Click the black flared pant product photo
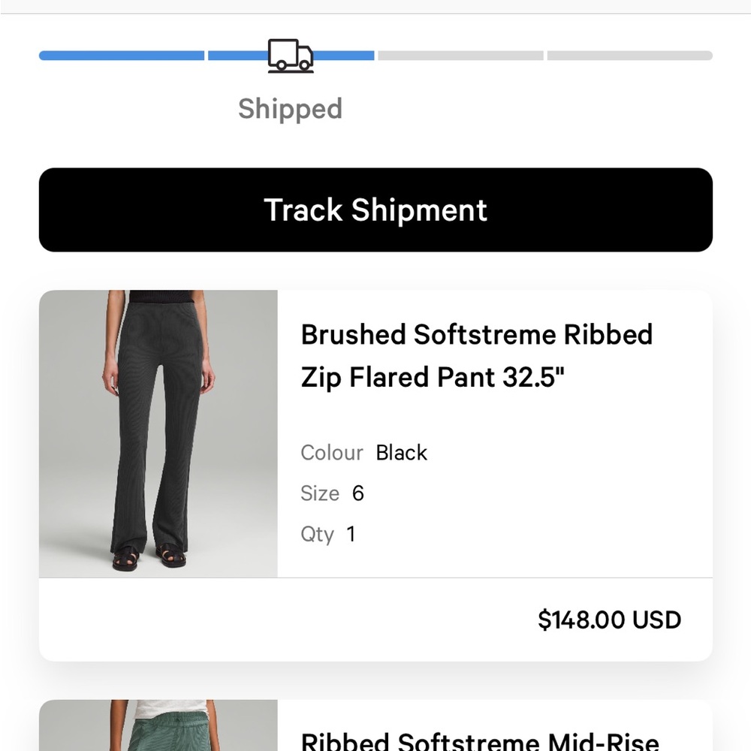This screenshot has width=751, height=751. pyautogui.click(x=158, y=433)
